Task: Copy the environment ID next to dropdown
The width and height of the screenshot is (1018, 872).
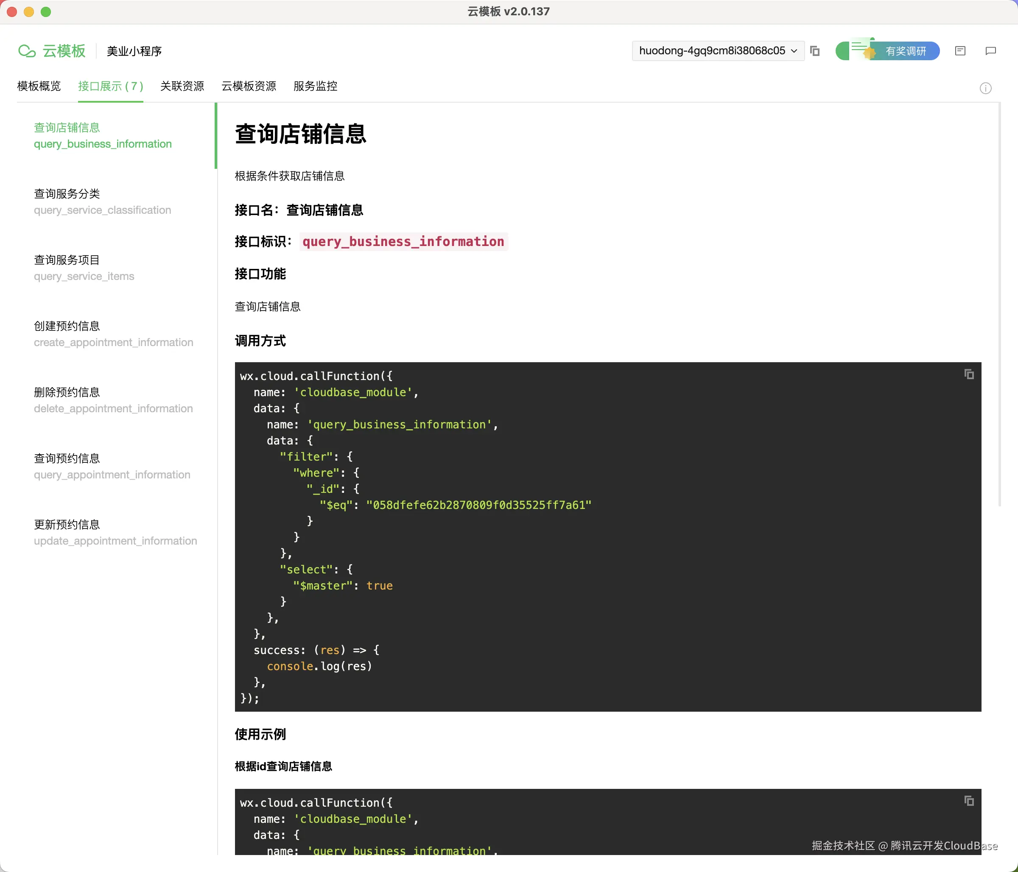Action: tap(814, 51)
